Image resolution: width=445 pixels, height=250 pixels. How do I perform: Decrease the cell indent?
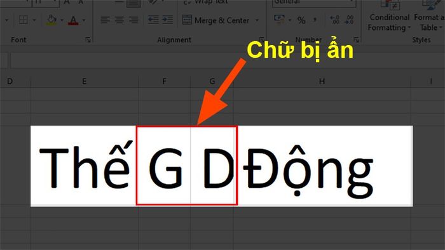tap(153, 20)
